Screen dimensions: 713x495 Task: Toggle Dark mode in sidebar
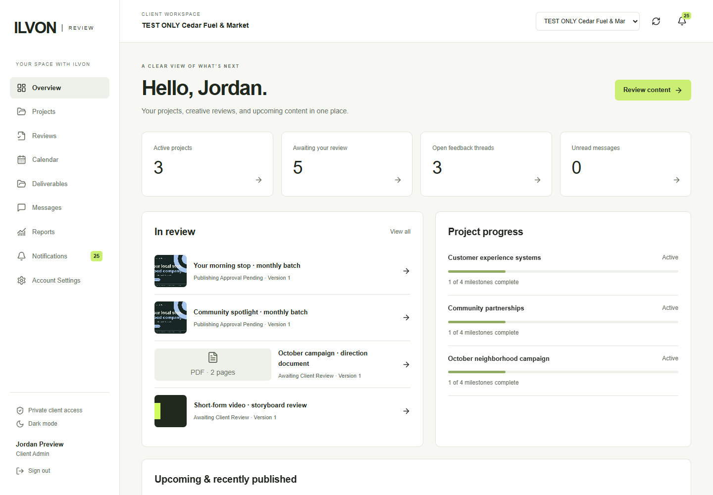pyautogui.click(x=37, y=424)
